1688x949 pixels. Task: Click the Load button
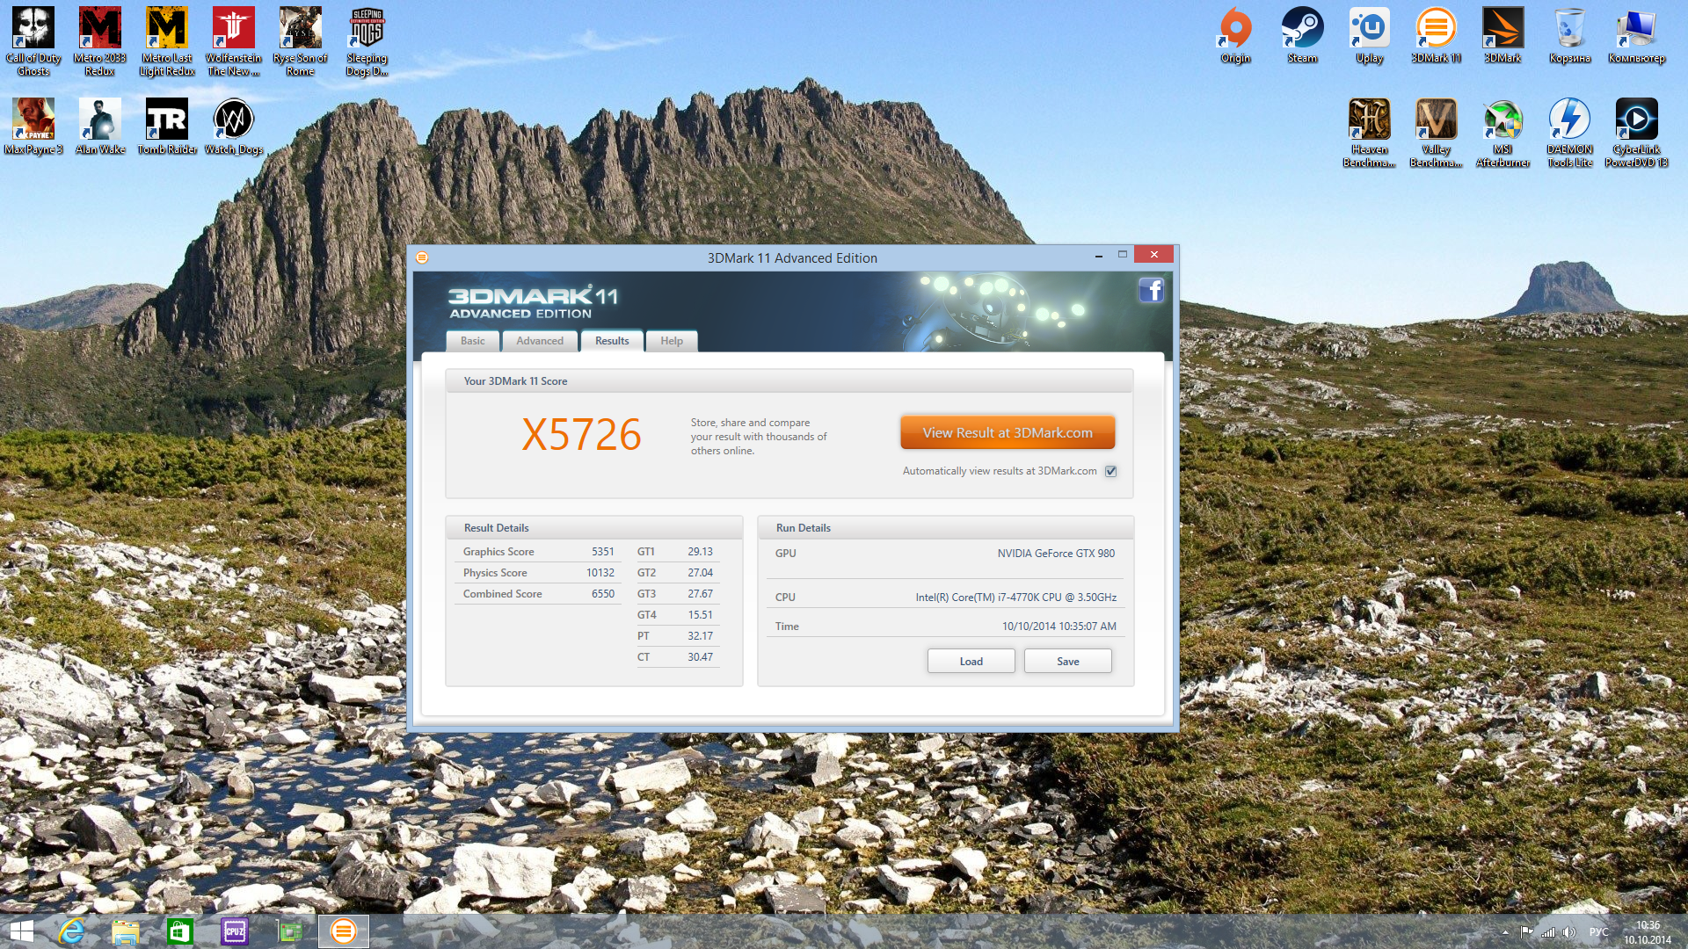(x=971, y=661)
